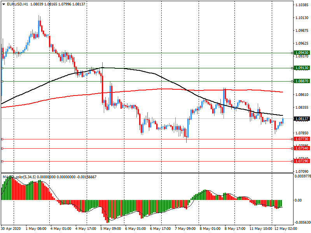
Task: Select the 1.08870 green level price label
Action: pyautogui.click(x=302, y=81)
